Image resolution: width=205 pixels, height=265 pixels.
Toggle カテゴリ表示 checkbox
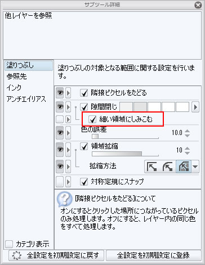9,244
